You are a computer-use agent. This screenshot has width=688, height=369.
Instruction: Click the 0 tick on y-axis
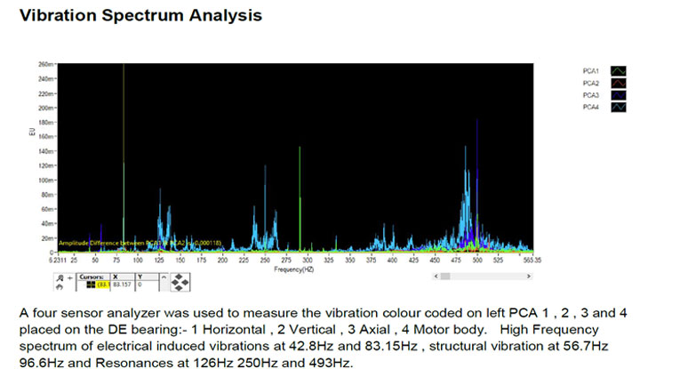pos(51,253)
